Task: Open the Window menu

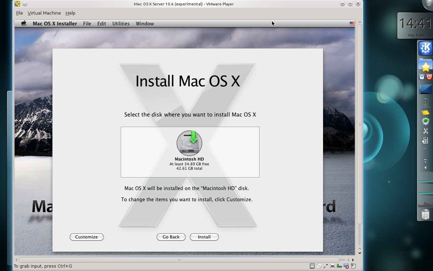Action: tap(145, 24)
